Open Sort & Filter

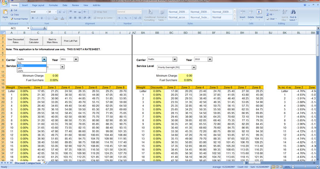click(x=285, y=15)
